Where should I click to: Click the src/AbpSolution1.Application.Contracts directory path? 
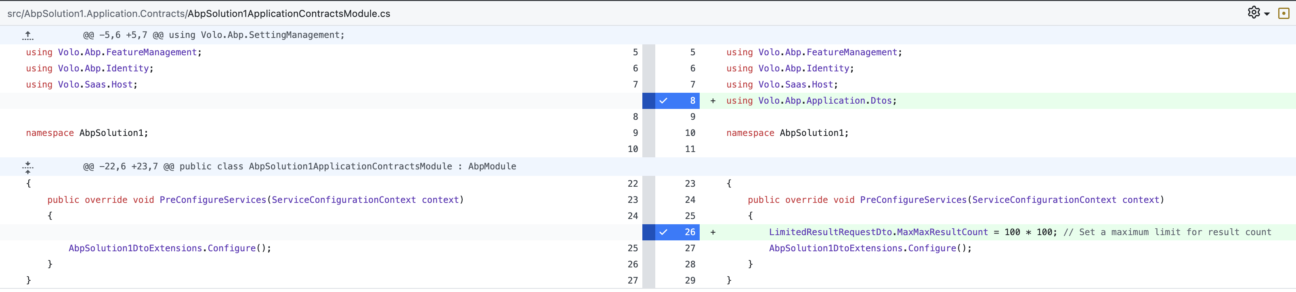click(96, 14)
